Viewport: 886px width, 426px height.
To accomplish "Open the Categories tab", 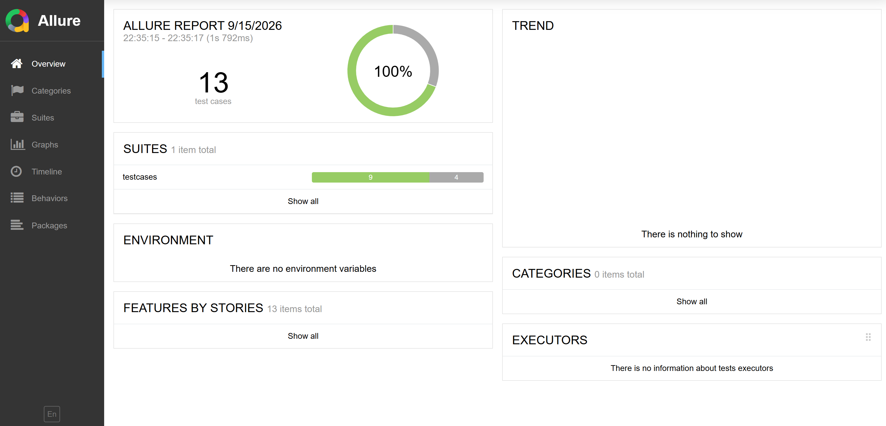I will coord(52,91).
